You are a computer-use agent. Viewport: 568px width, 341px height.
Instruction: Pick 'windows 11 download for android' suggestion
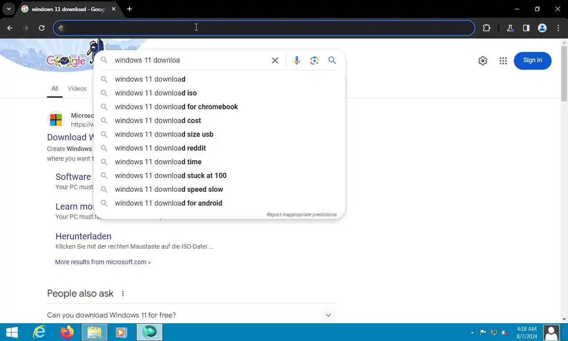[x=219, y=203]
